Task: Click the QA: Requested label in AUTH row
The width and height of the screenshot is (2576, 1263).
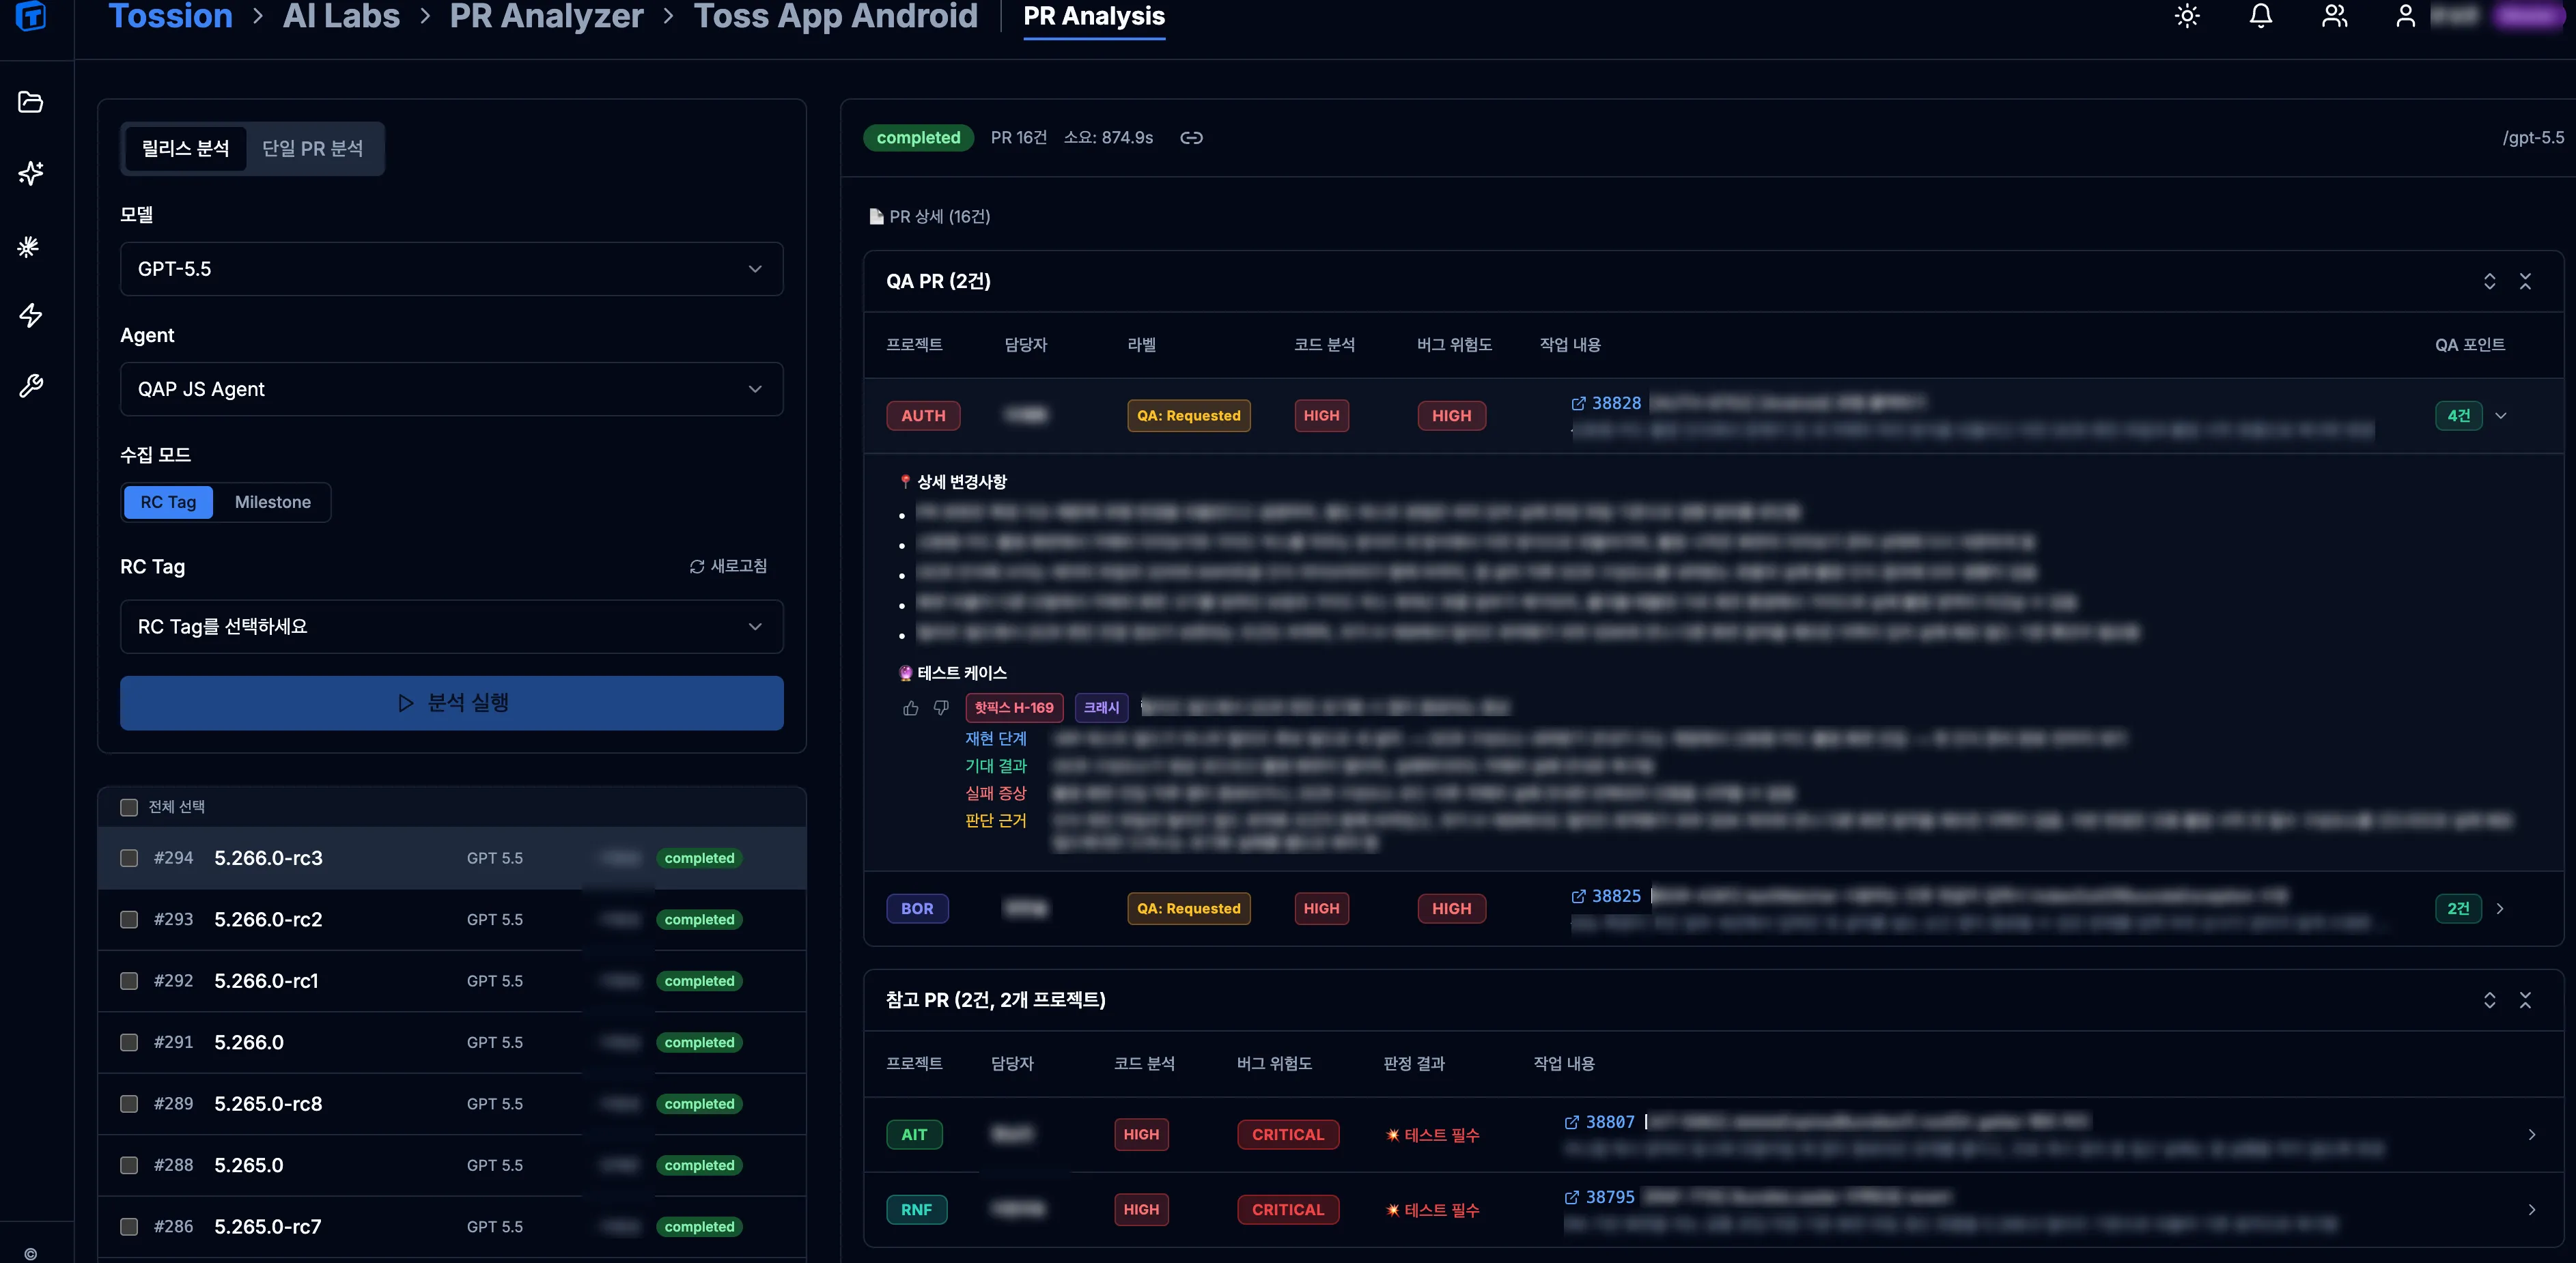Action: (x=1188, y=416)
